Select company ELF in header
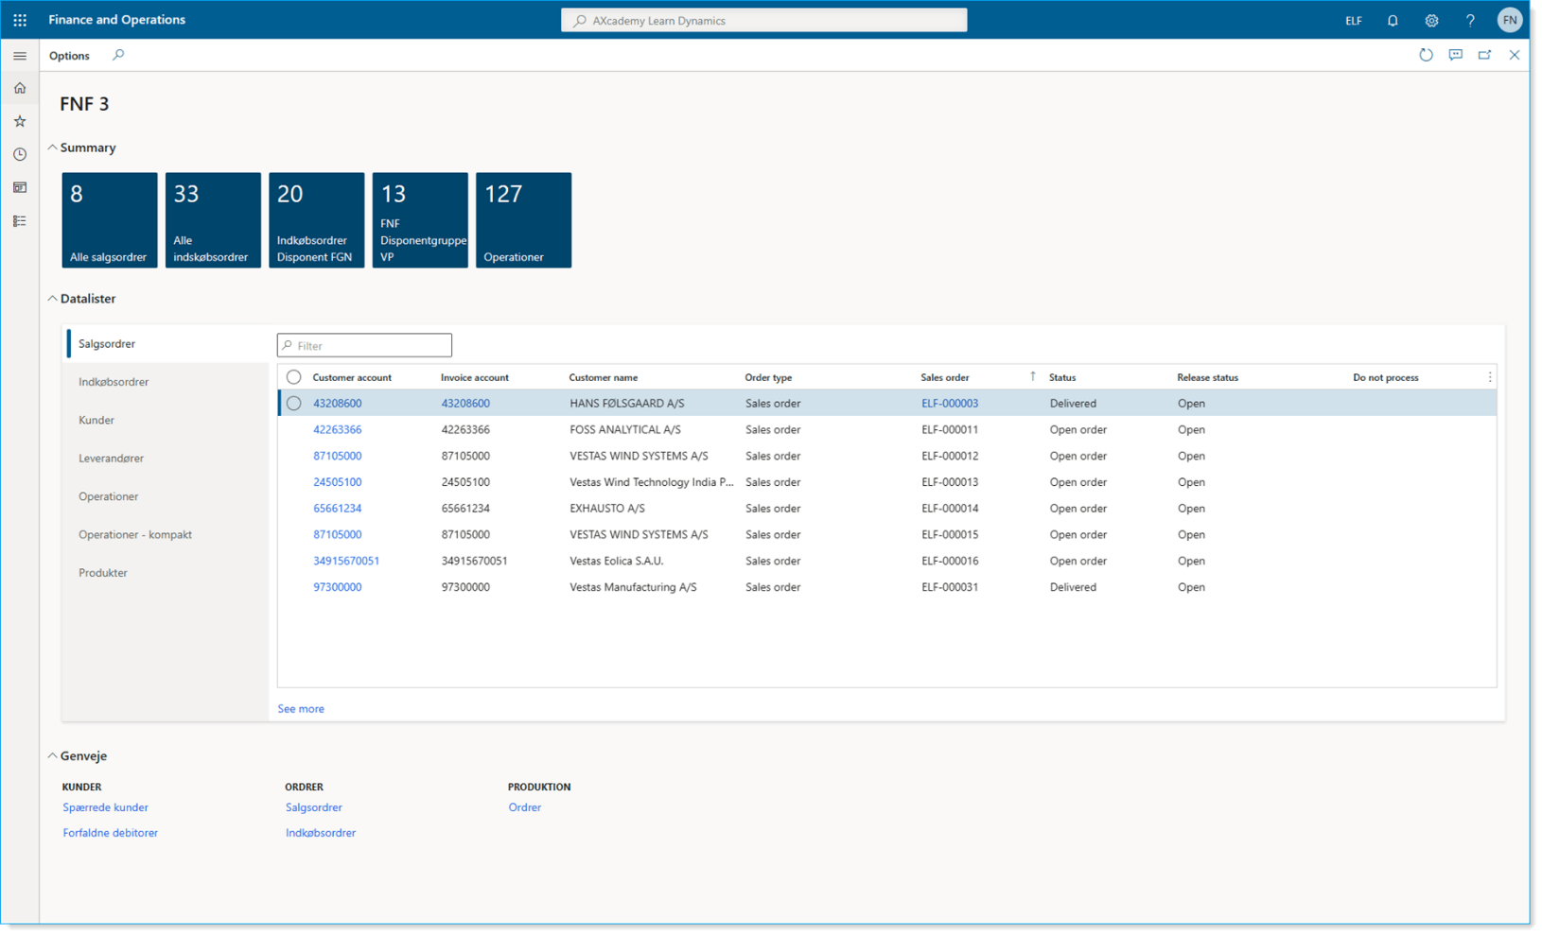 tap(1354, 20)
